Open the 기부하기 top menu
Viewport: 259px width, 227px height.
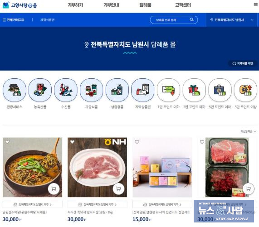(x=75, y=5)
